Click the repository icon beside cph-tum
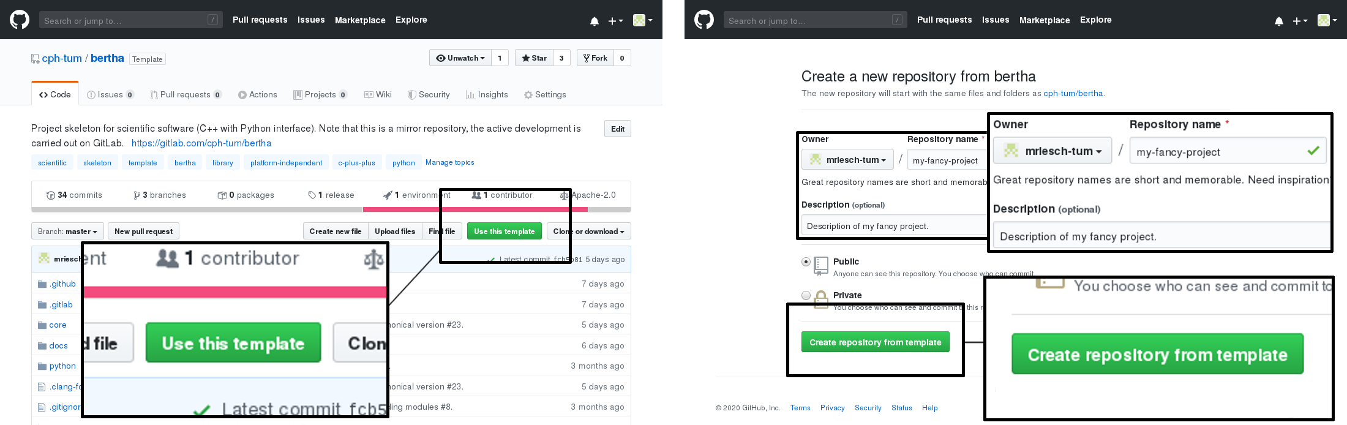Viewport: 1347px width, 425px height. click(x=35, y=59)
